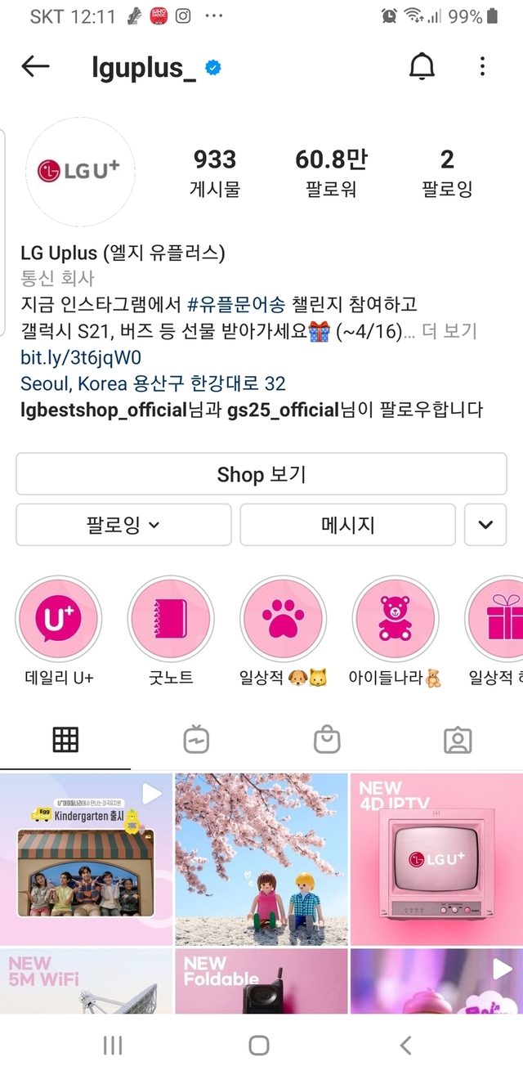Open the cherry blossom toy figures post

[261, 859]
